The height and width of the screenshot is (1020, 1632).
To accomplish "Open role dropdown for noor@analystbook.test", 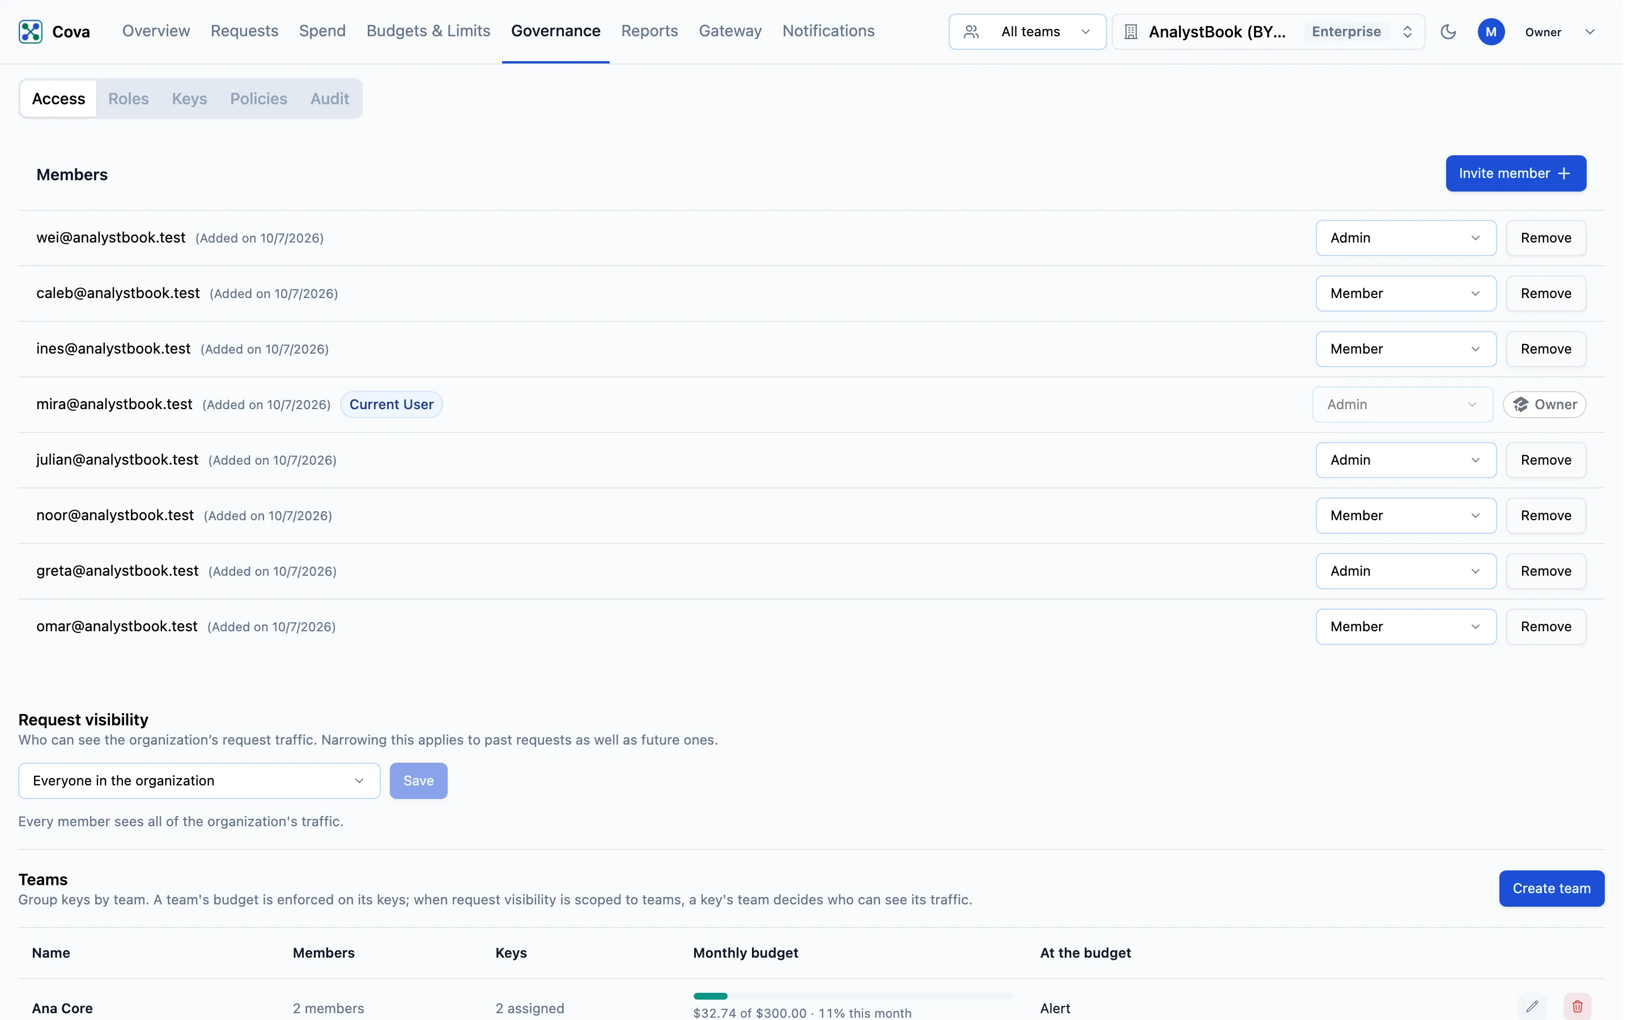I will coord(1406,516).
